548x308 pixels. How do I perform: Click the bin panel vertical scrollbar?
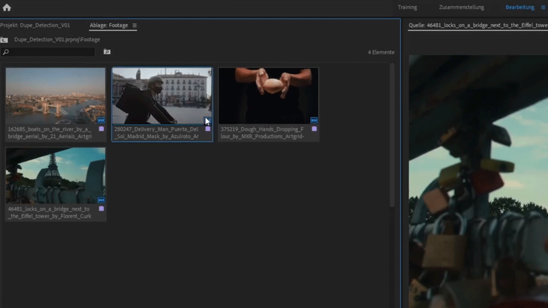392,135
